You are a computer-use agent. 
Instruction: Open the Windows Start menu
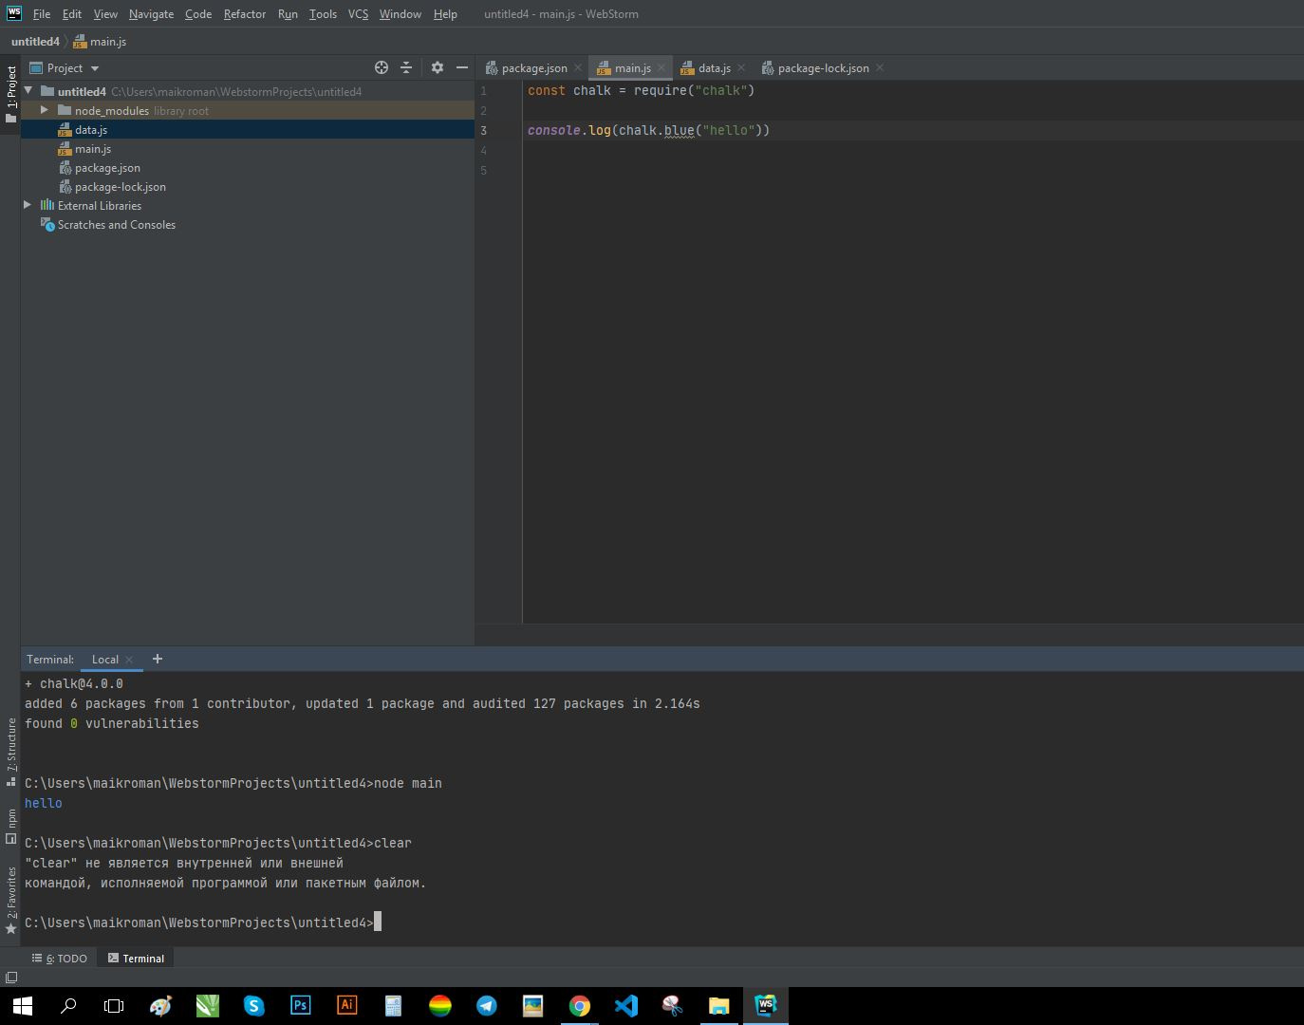pos(23,1006)
